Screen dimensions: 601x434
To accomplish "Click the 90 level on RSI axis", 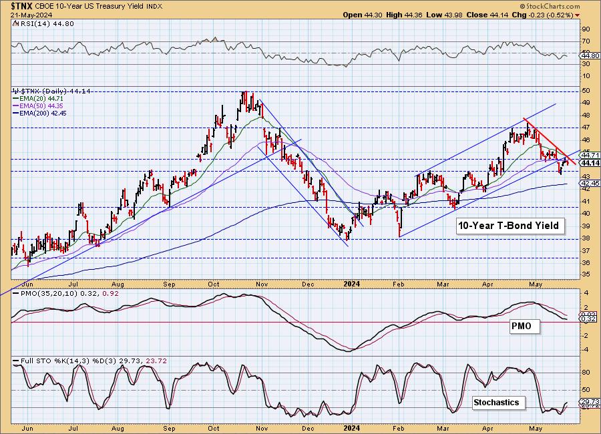I will pos(586,29).
